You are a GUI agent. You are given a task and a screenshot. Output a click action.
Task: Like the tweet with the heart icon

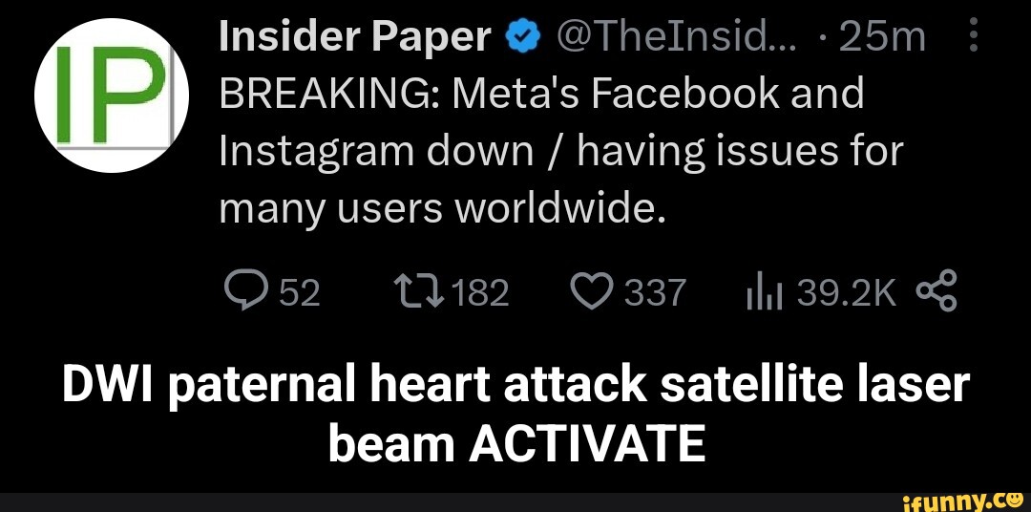(x=592, y=293)
